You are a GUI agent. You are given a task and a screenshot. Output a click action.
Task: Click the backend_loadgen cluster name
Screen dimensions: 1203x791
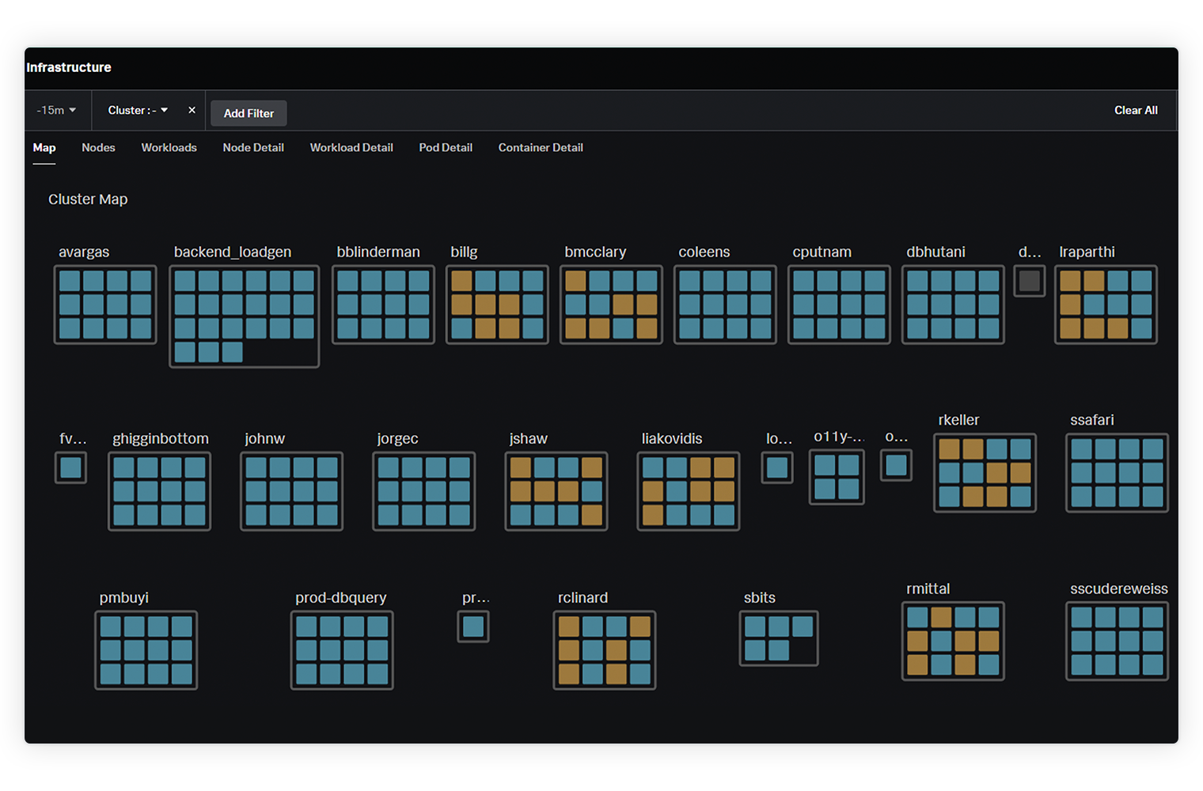click(x=233, y=252)
